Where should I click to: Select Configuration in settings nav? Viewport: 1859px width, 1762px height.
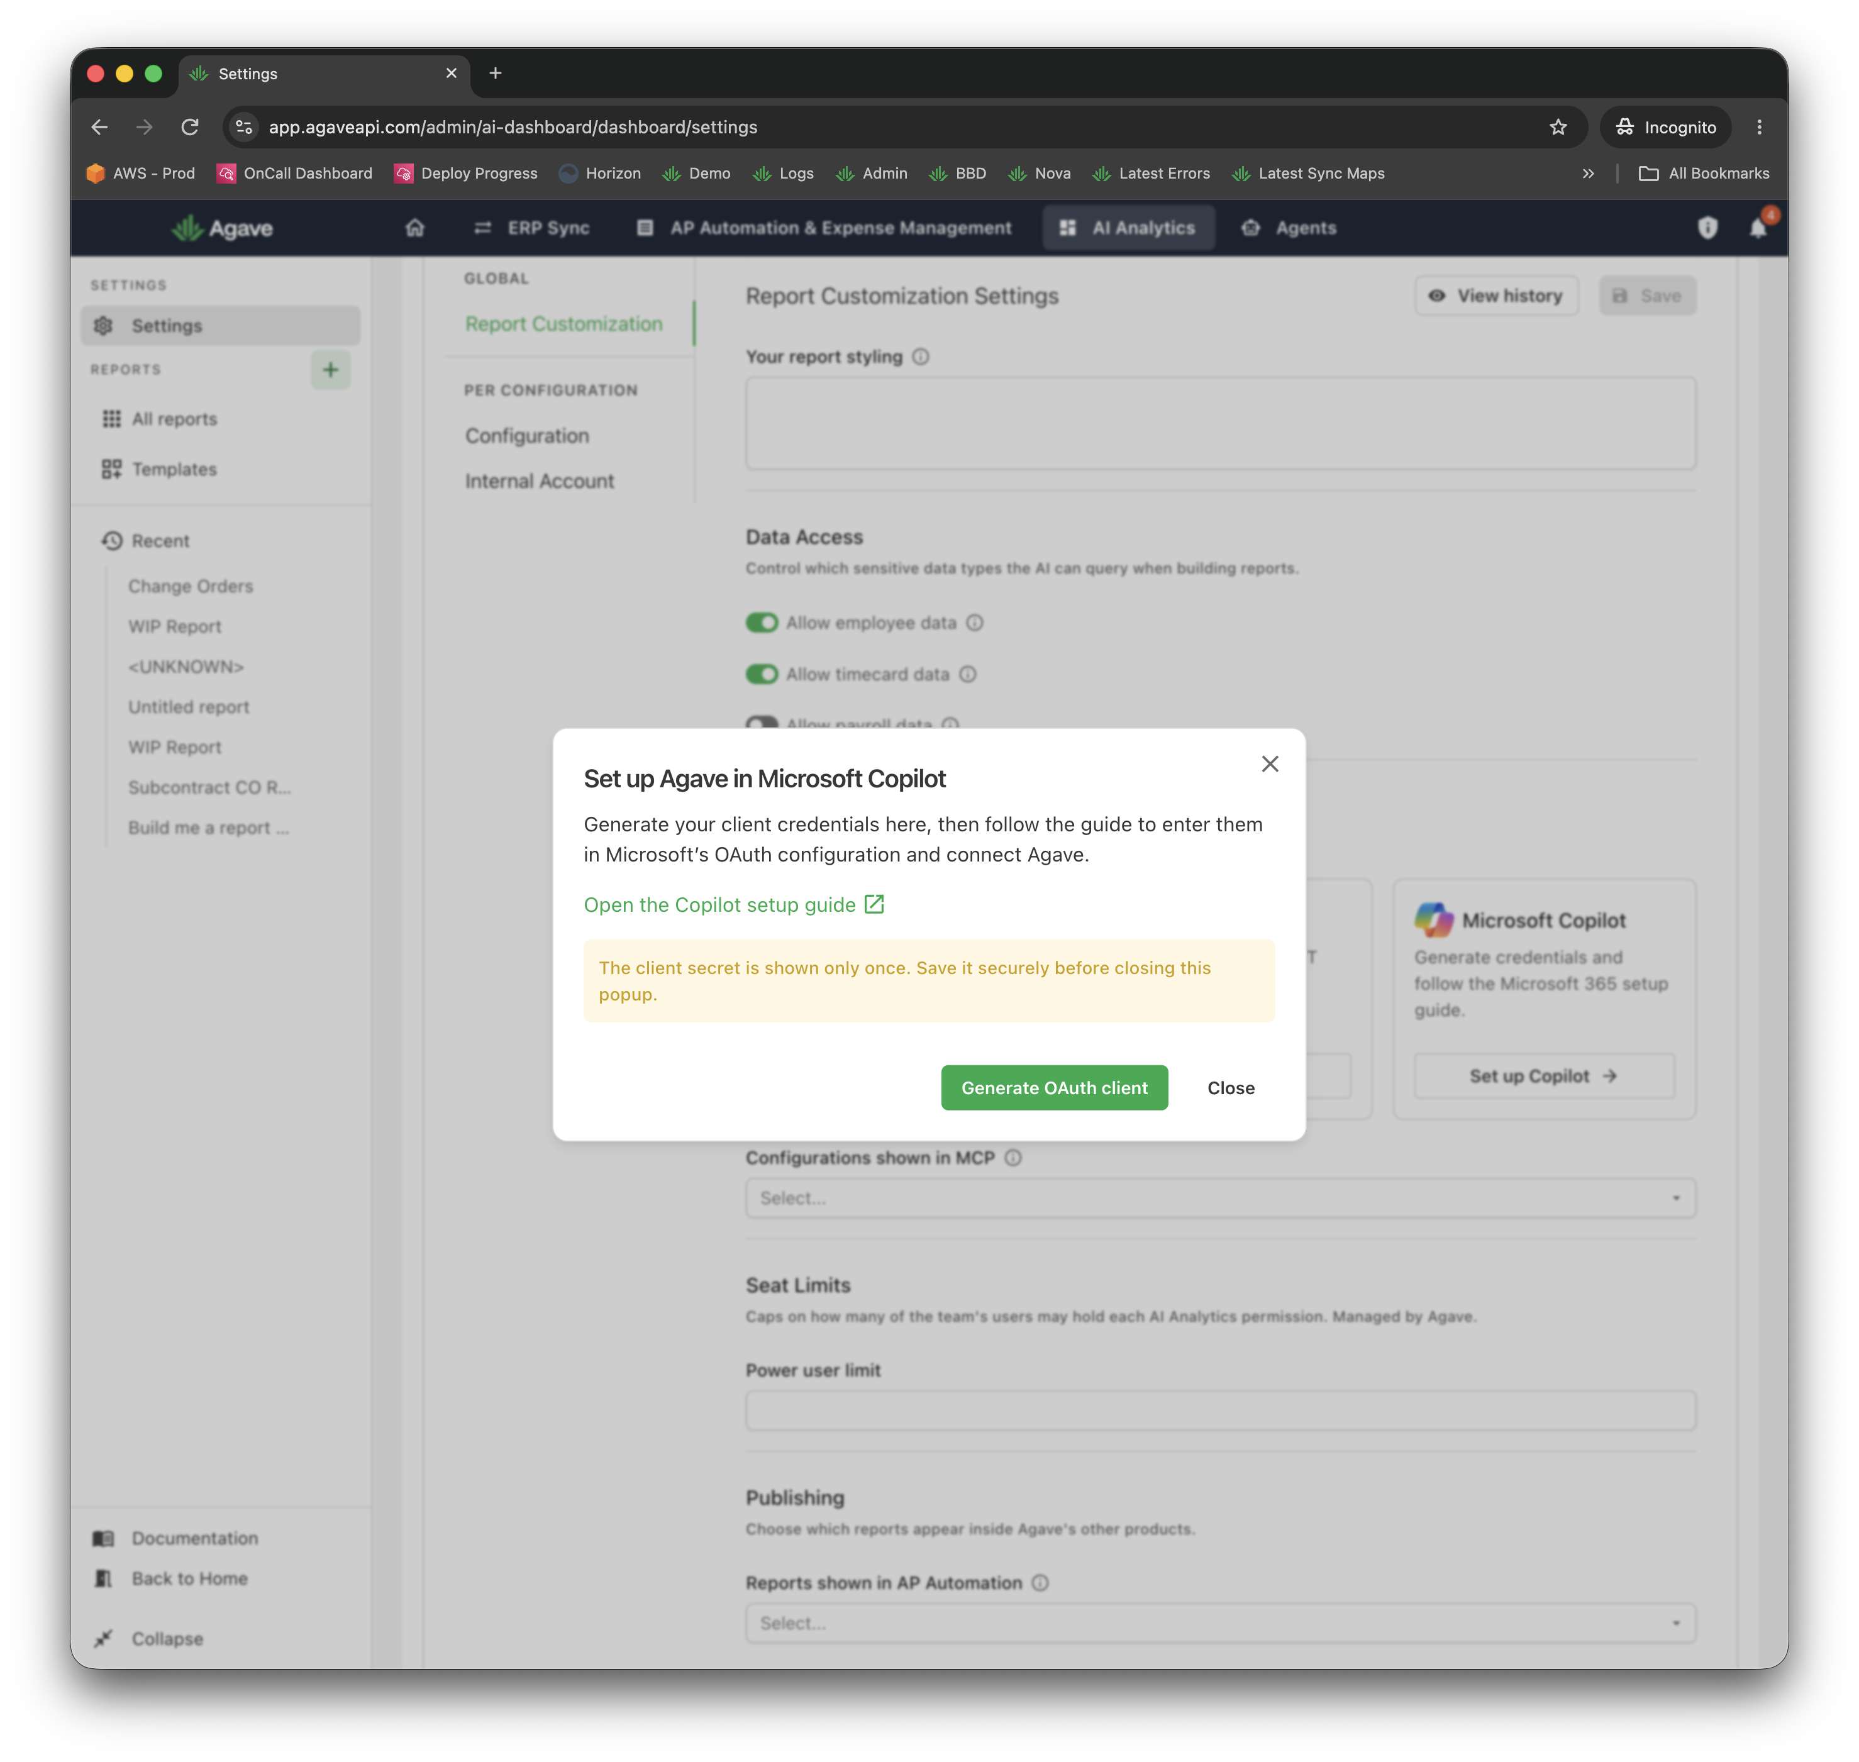pyautogui.click(x=527, y=435)
